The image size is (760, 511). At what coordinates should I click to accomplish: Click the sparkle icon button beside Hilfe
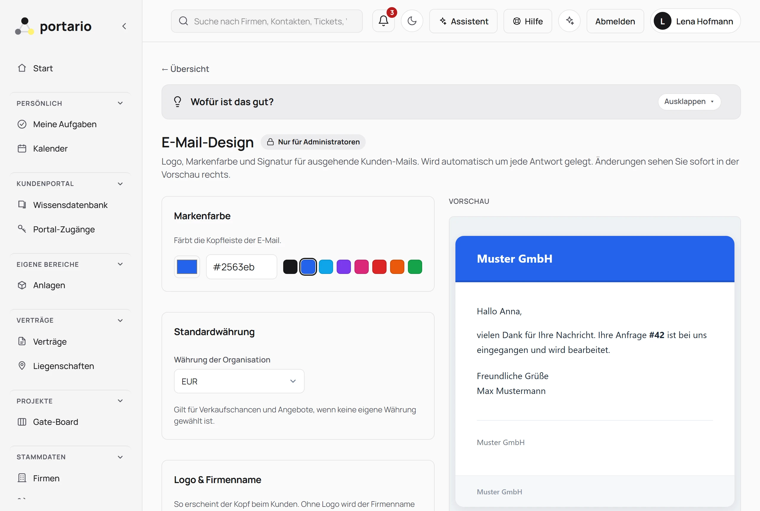point(569,21)
